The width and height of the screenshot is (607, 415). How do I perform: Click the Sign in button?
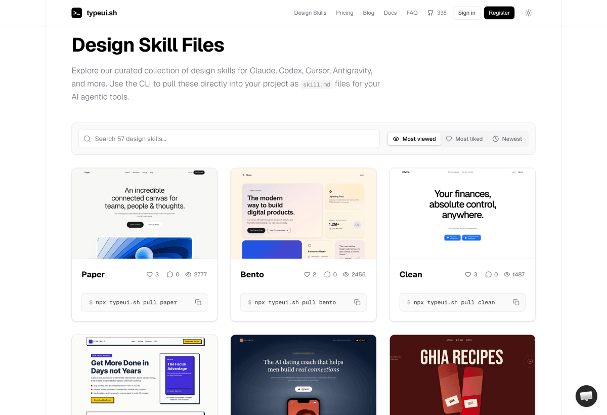[466, 13]
